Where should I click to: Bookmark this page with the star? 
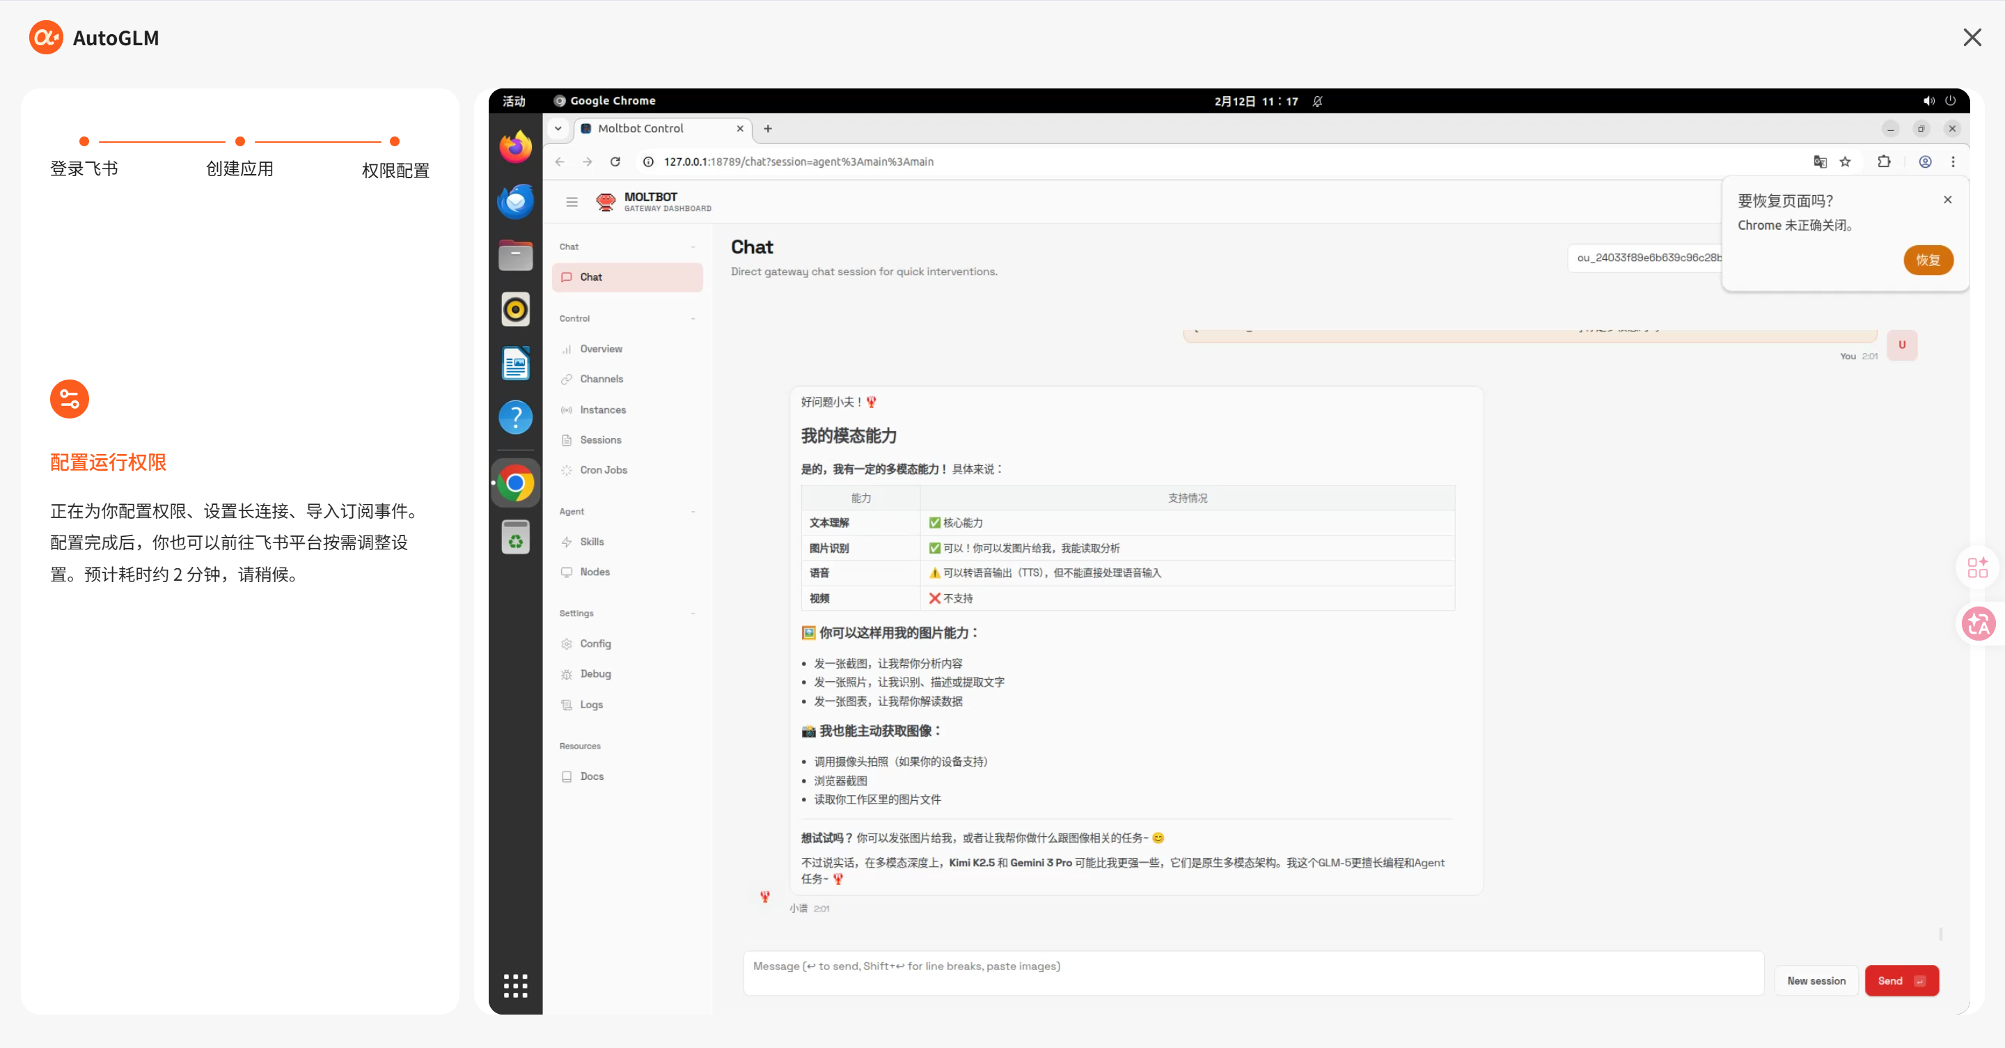click(x=1845, y=162)
